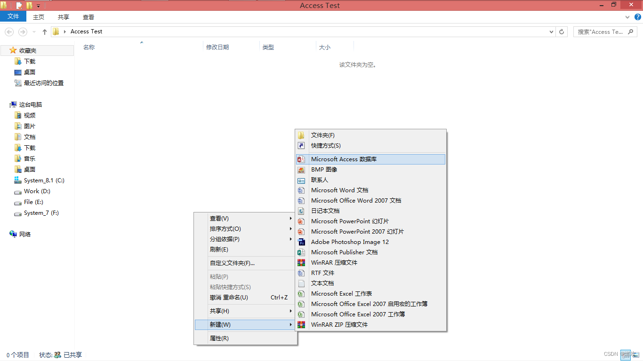Choose 撤消 重命名(U) in the context menu
Viewport: 643px width, 361px height.
[x=245, y=298]
